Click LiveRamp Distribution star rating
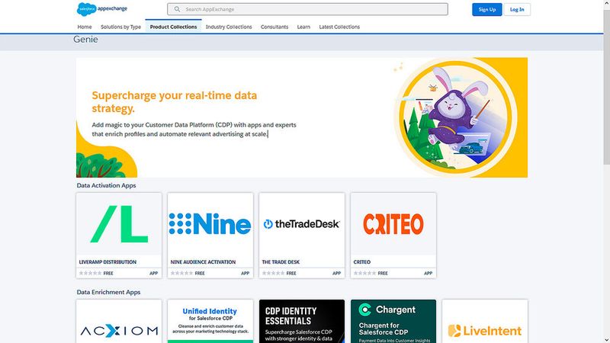 point(90,274)
